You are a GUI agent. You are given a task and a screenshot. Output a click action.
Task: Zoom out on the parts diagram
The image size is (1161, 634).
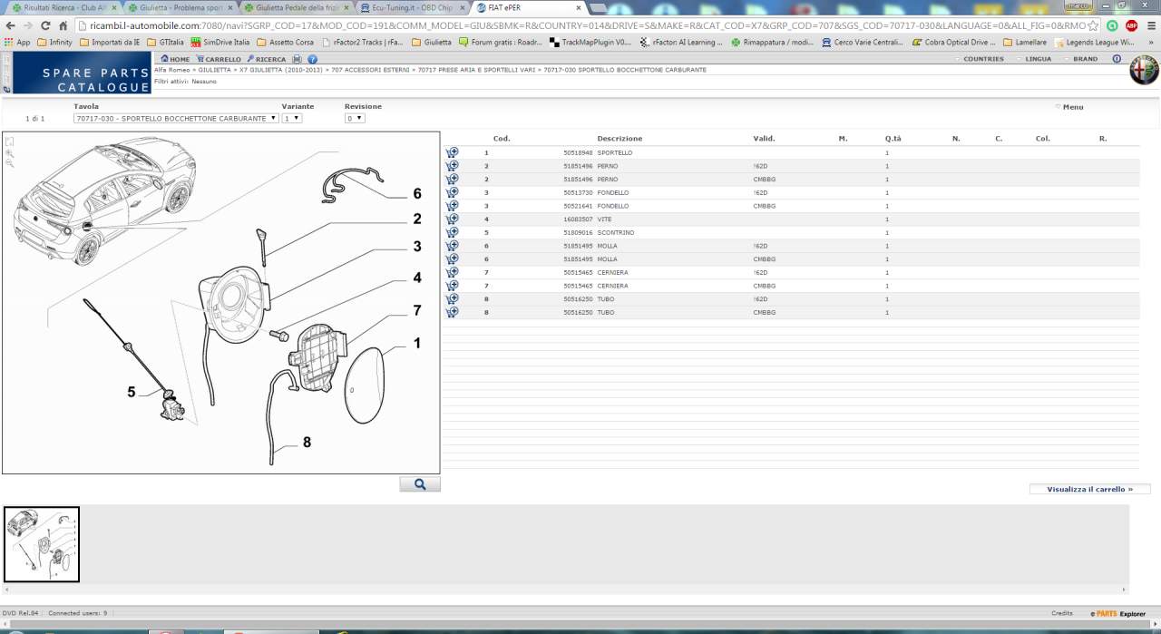10,164
